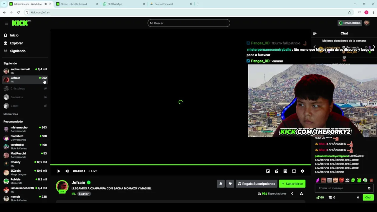Show previous top donors
377x212 pixels.
click(315, 47)
